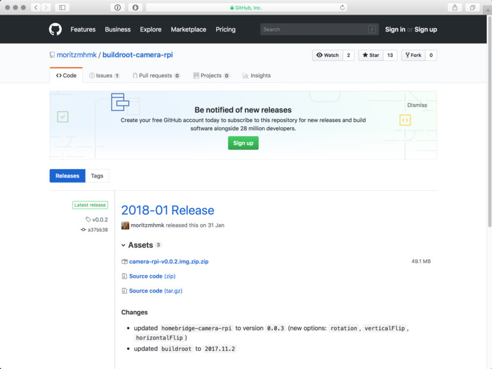View the stargazers count 13

coord(390,55)
